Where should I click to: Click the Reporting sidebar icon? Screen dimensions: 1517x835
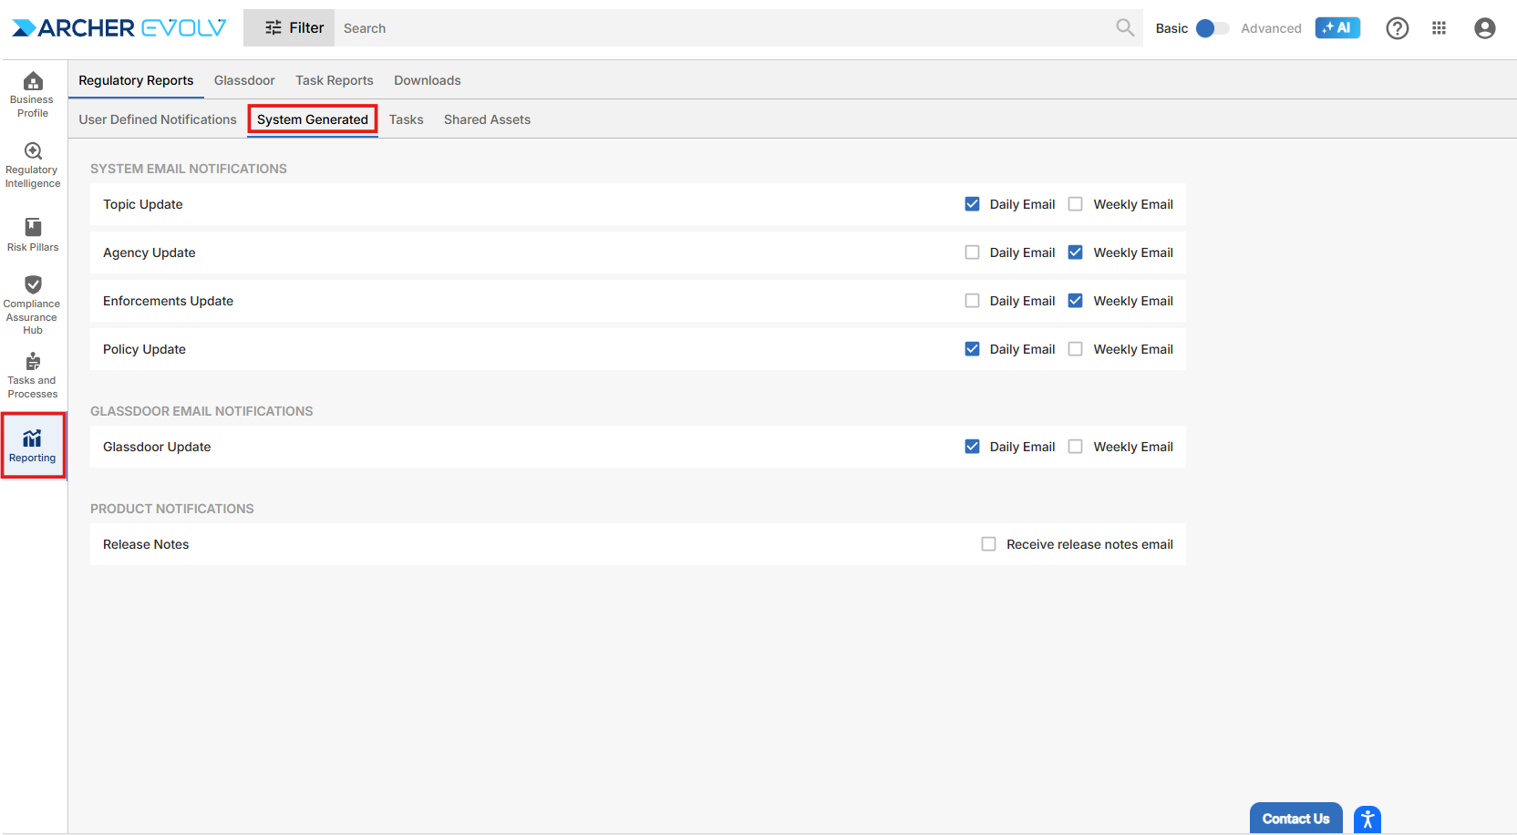tap(33, 446)
